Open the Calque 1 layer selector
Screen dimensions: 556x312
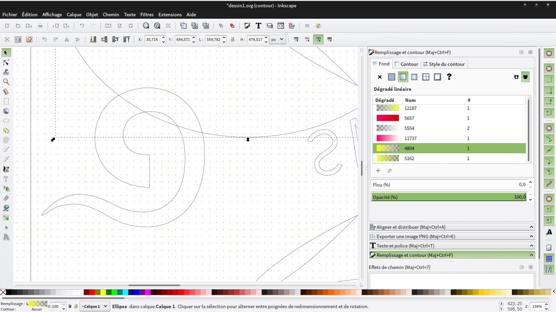(x=95, y=306)
